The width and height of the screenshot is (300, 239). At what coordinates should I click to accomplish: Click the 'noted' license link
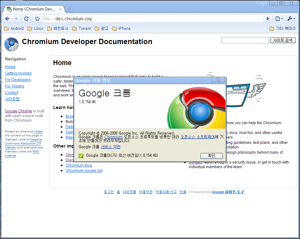38,132
